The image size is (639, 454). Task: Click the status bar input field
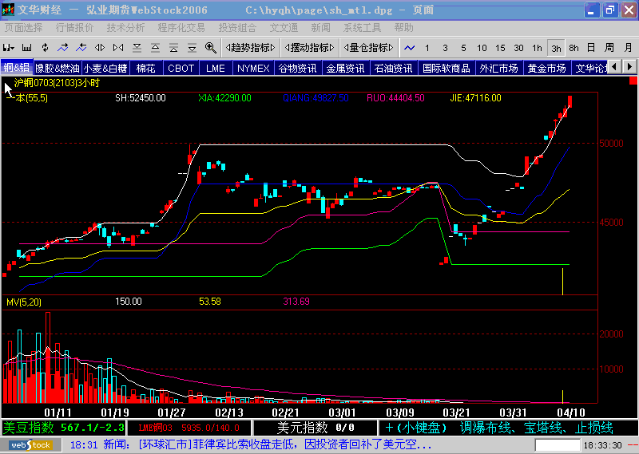tap(558, 445)
